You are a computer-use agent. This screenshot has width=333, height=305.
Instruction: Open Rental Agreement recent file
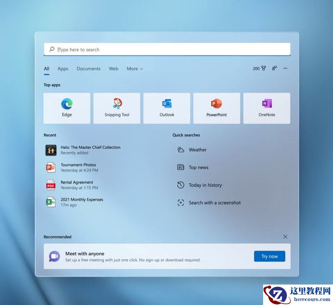(x=72, y=185)
